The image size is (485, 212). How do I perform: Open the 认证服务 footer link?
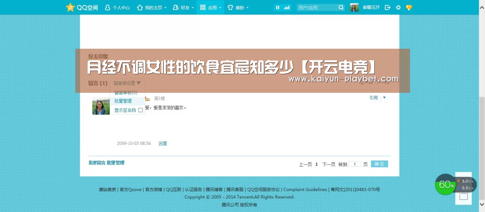[x=193, y=190]
